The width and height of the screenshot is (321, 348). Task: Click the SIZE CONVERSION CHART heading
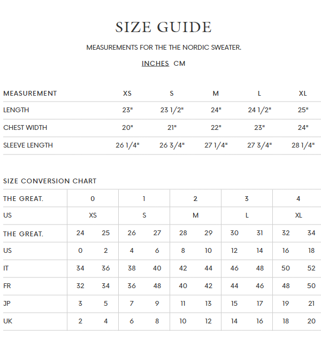tap(50, 181)
